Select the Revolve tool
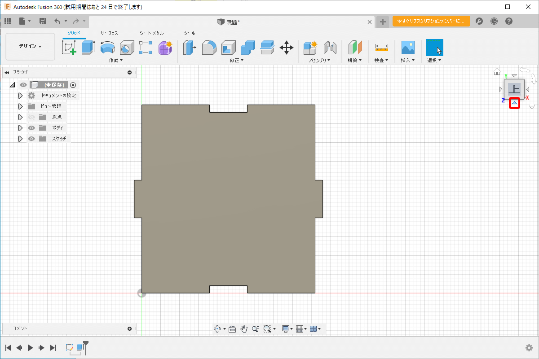The image size is (539, 359). (x=107, y=47)
